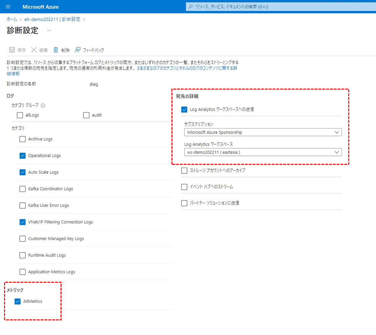Enable Customer Managed Key Logs
376x335 pixels.
coord(23,239)
